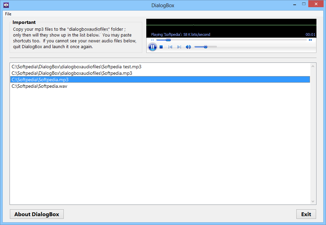Select the highlighted C:\Softpedia\Softpedia.mp3 entry
Image resolution: width=326 pixels, height=225 pixels.
click(x=160, y=80)
